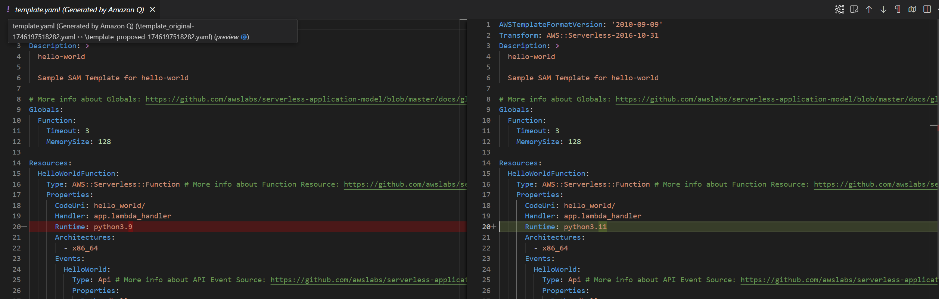This screenshot has width=939, height=299.
Task: Click the exclamation YAML file icon on tab
Action: click(8, 9)
